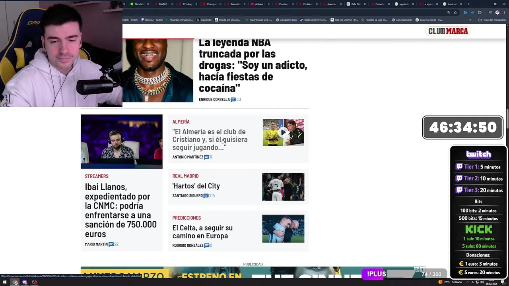Viewport: 509px width, 286px height.
Task: Open the 'Estado del servicio' bookmark
Action: [x=228, y=20]
